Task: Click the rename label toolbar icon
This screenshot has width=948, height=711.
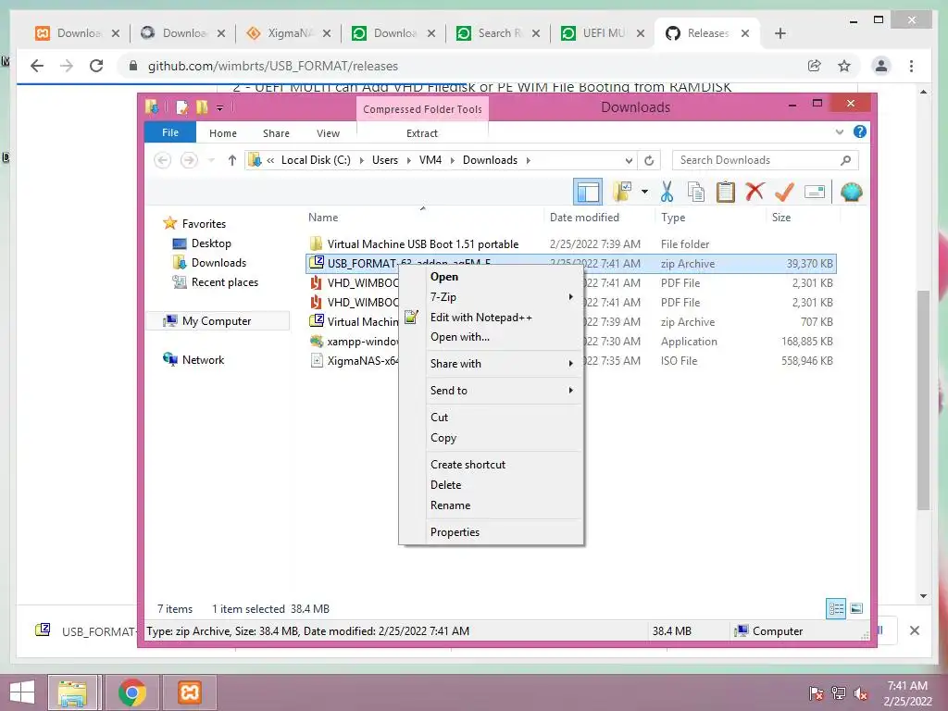Action: point(815,193)
